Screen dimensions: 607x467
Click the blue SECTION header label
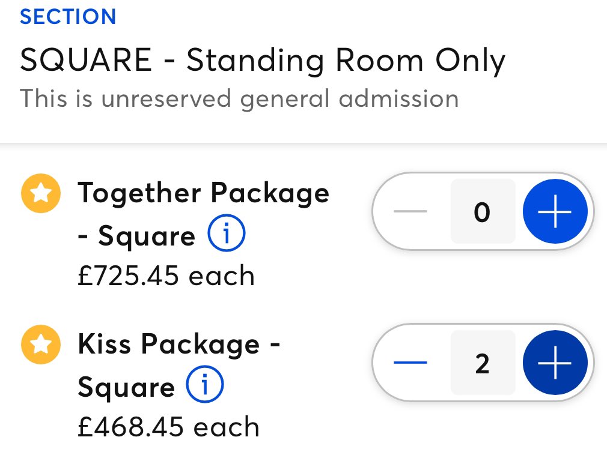pyautogui.click(x=68, y=17)
